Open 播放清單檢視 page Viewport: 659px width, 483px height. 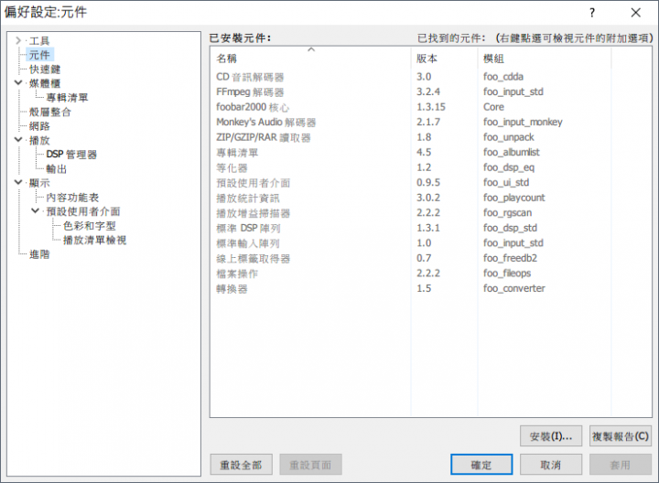coord(94,240)
